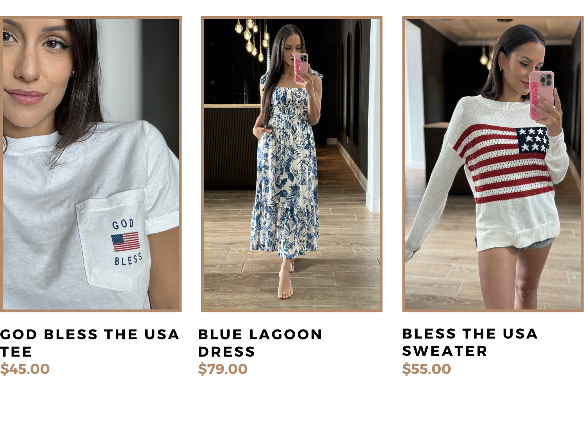Open the Blue Lagoon Dress product photo
Image resolution: width=584 pixels, height=428 pixels.
pyautogui.click(x=292, y=164)
